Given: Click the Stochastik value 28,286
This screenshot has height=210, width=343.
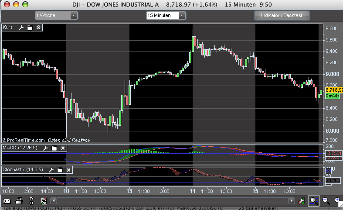Looking at the screenshot, I should coord(333,180).
